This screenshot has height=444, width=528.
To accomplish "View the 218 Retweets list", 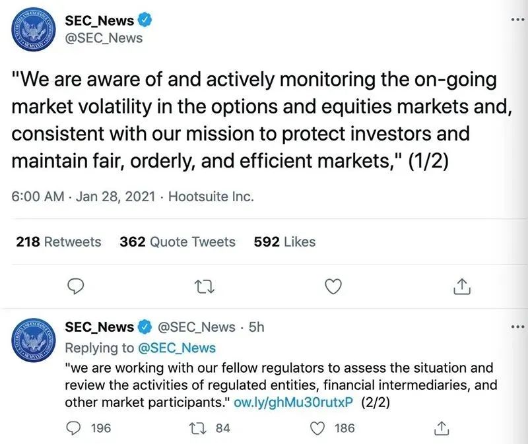I will click(58, 241).
